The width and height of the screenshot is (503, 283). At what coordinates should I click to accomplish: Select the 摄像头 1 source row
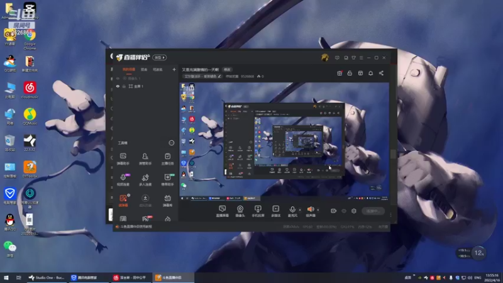point(145,78)
